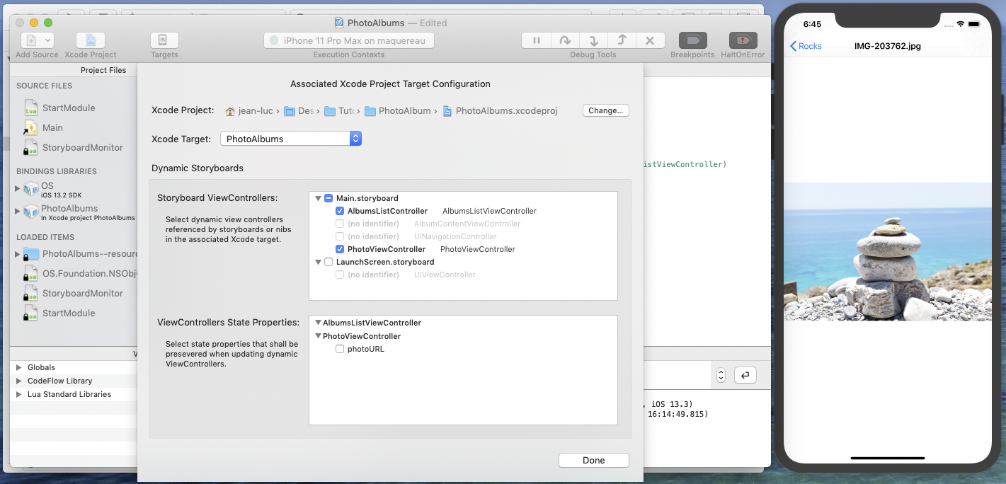The height and width of the screenshot is (484, 1006).
Task: Click the Change... button
Action: tap(606, 110)
